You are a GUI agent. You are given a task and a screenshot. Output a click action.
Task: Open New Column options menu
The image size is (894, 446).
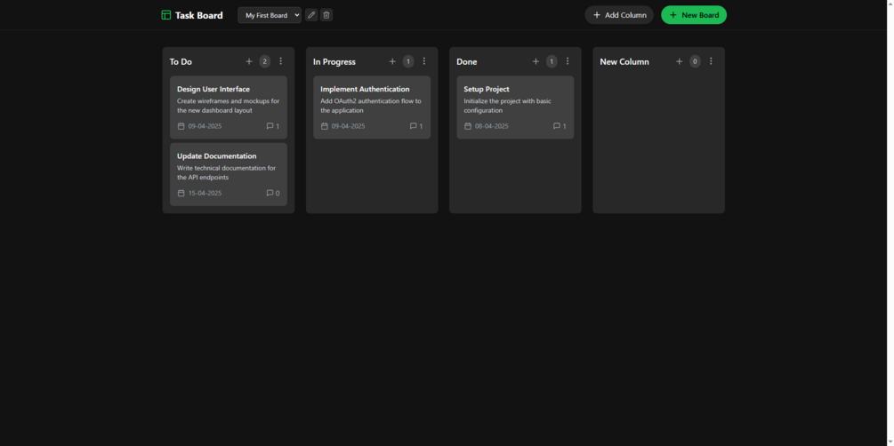point(711,61)
